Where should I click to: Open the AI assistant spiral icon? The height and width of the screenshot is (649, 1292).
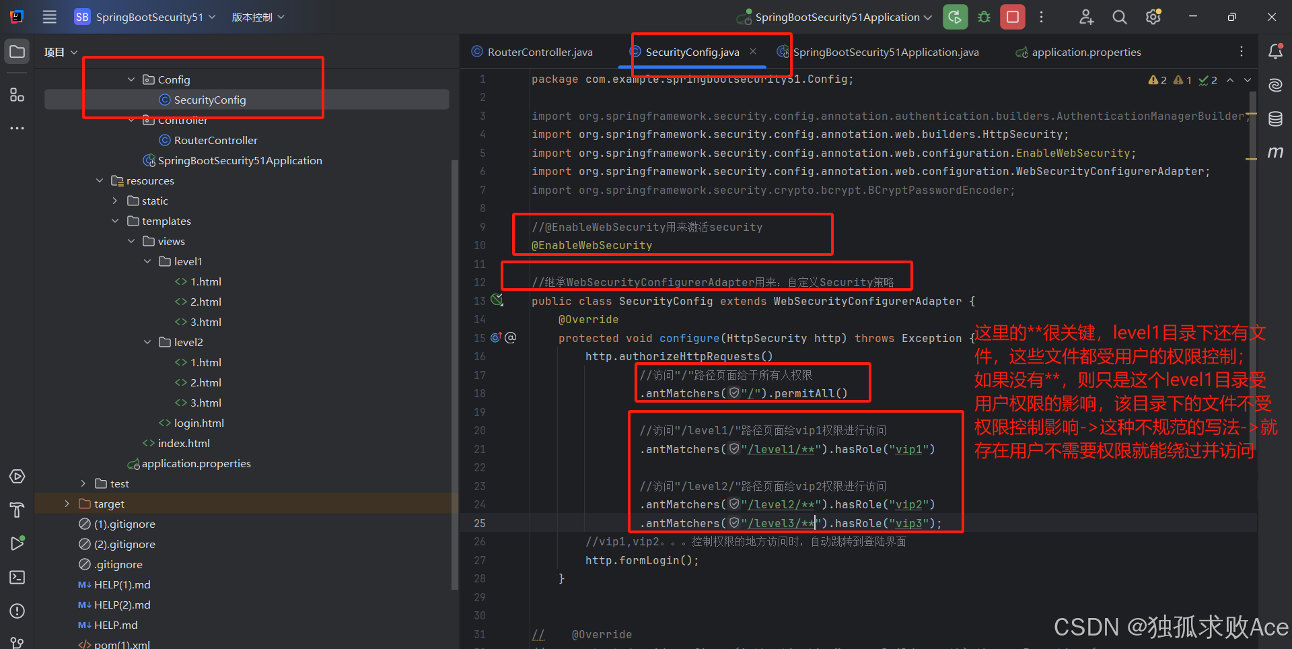click(x=1275, y=85)
